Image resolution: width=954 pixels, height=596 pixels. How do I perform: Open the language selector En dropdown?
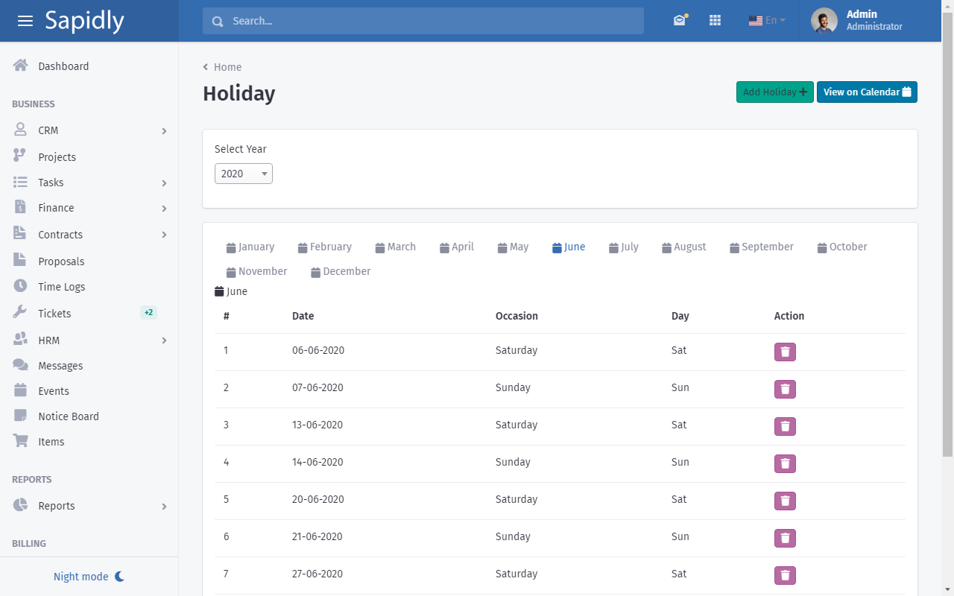tap(767, 21)
